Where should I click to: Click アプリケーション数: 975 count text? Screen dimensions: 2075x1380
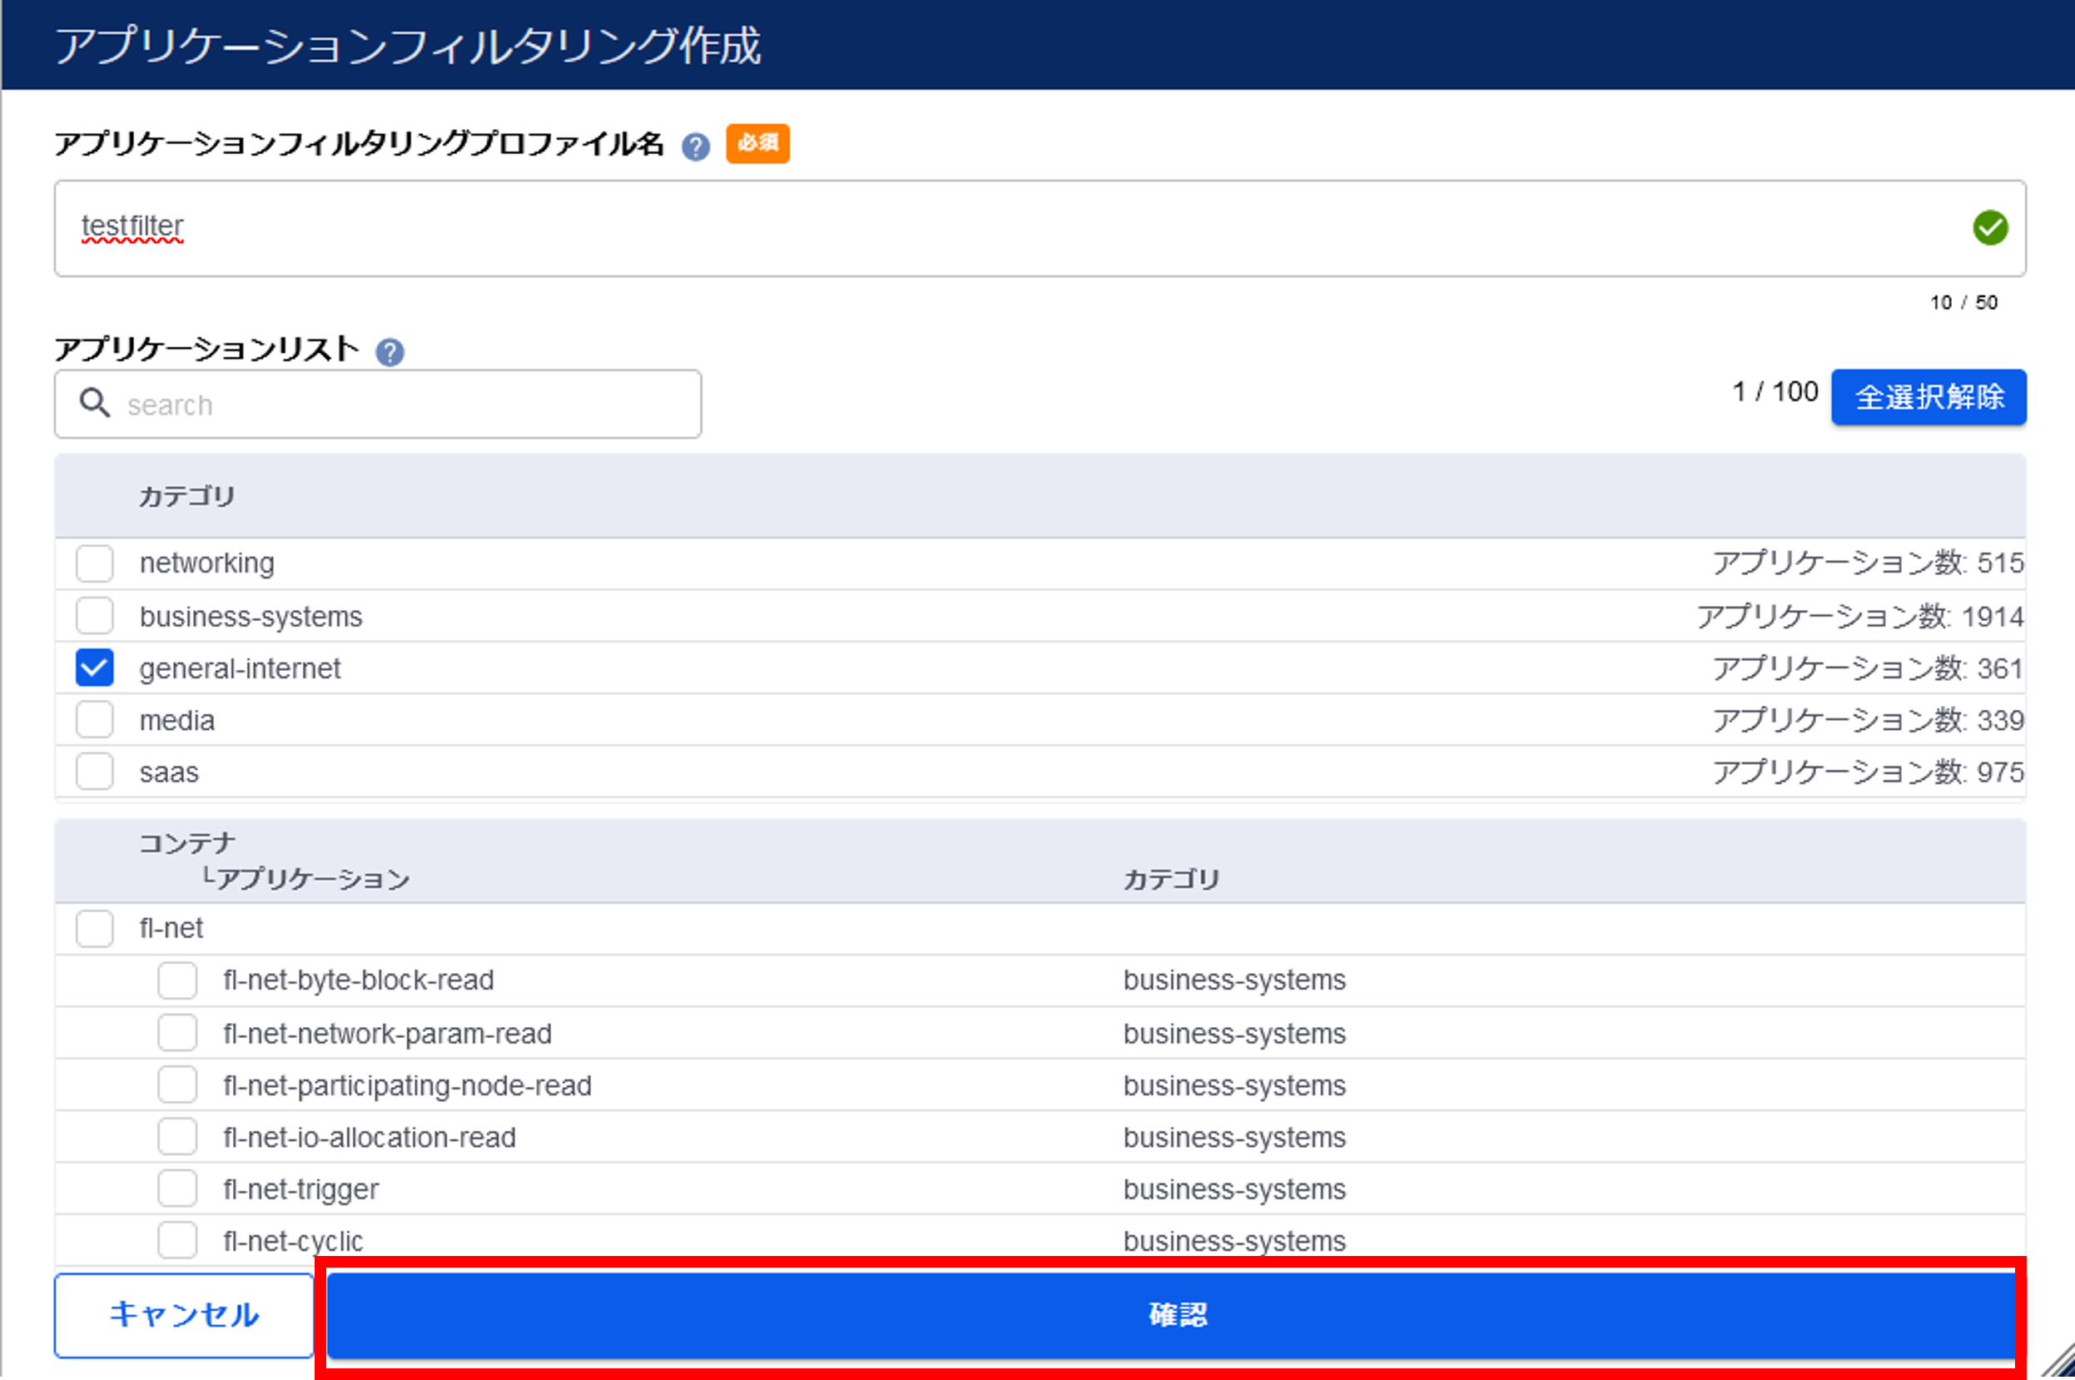[x=1869, y=772]
